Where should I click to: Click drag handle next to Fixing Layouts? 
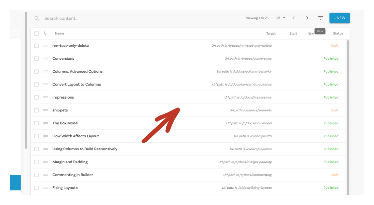pos(46,188)
